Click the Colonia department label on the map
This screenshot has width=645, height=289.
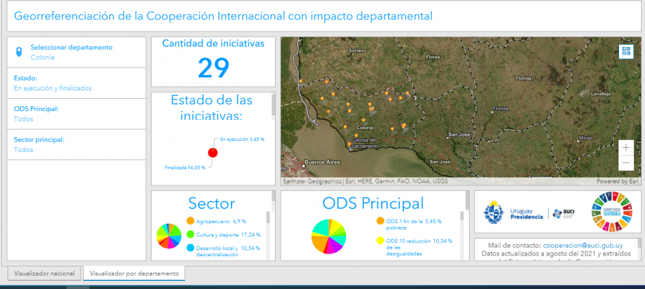[365, 127]
